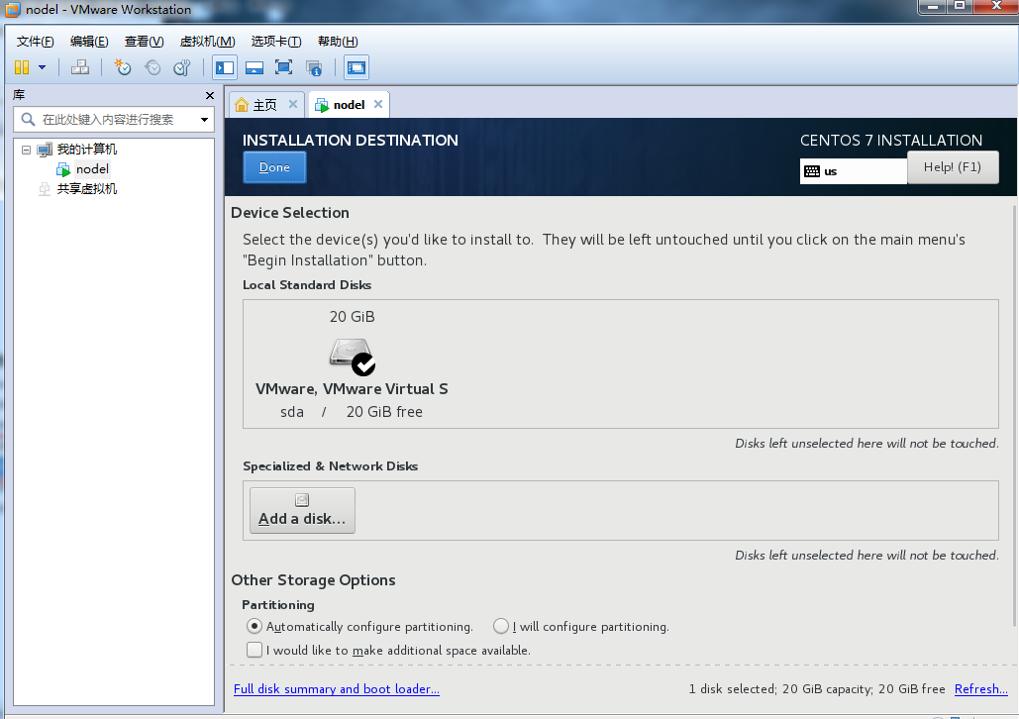The height and width of the screenshot is (719, 1019).
Task: Take a snapshot of this virtual machine
Action: coord(122,67)
